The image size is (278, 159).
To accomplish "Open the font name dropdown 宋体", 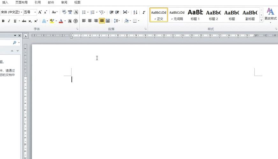I will click(x=21, y=12).
